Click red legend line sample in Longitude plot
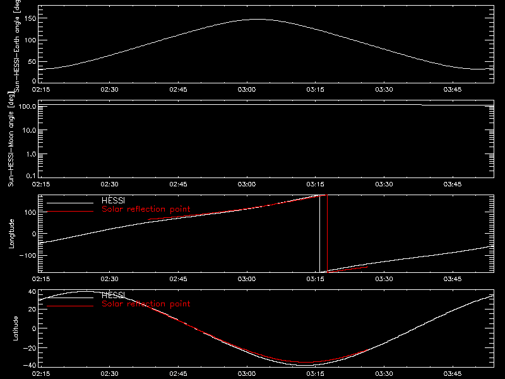This screenshot has width=505, height=379. 70,212
